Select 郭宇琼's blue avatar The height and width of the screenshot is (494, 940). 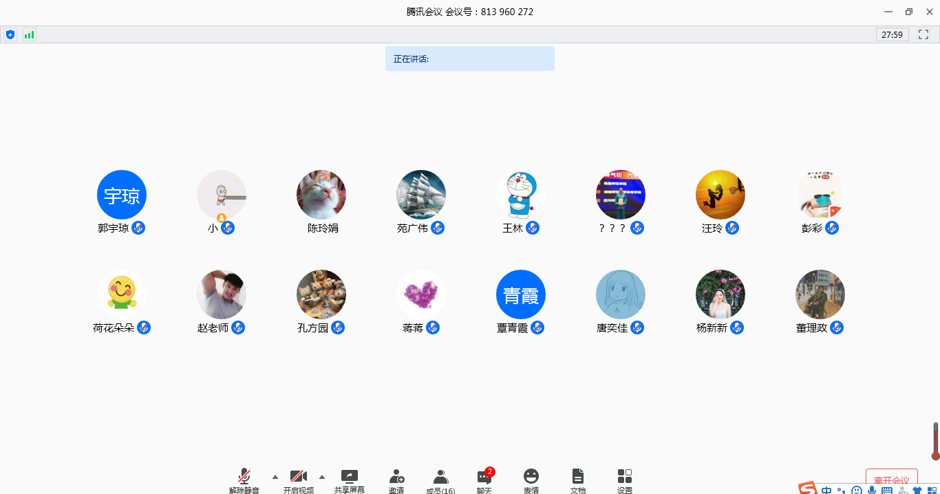[122, 195]
